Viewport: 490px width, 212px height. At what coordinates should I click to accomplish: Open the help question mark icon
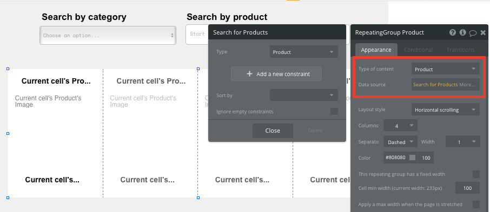pyautogui.click(x=453, y=32)
